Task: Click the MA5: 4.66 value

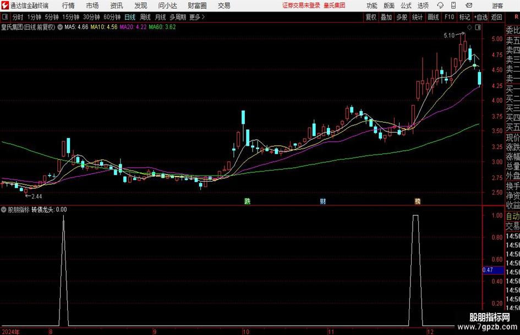Action: pyautogui.click(x=76, y=27)
